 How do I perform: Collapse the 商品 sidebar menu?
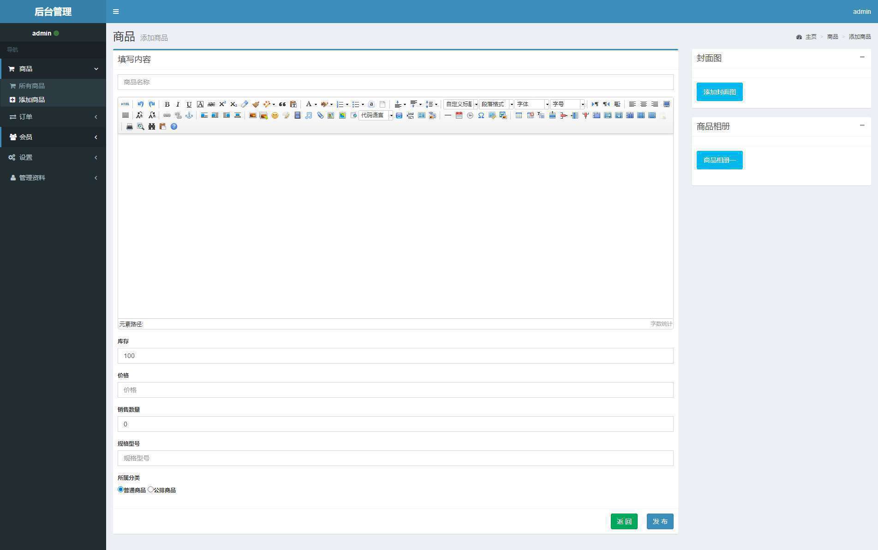point(53,69)
